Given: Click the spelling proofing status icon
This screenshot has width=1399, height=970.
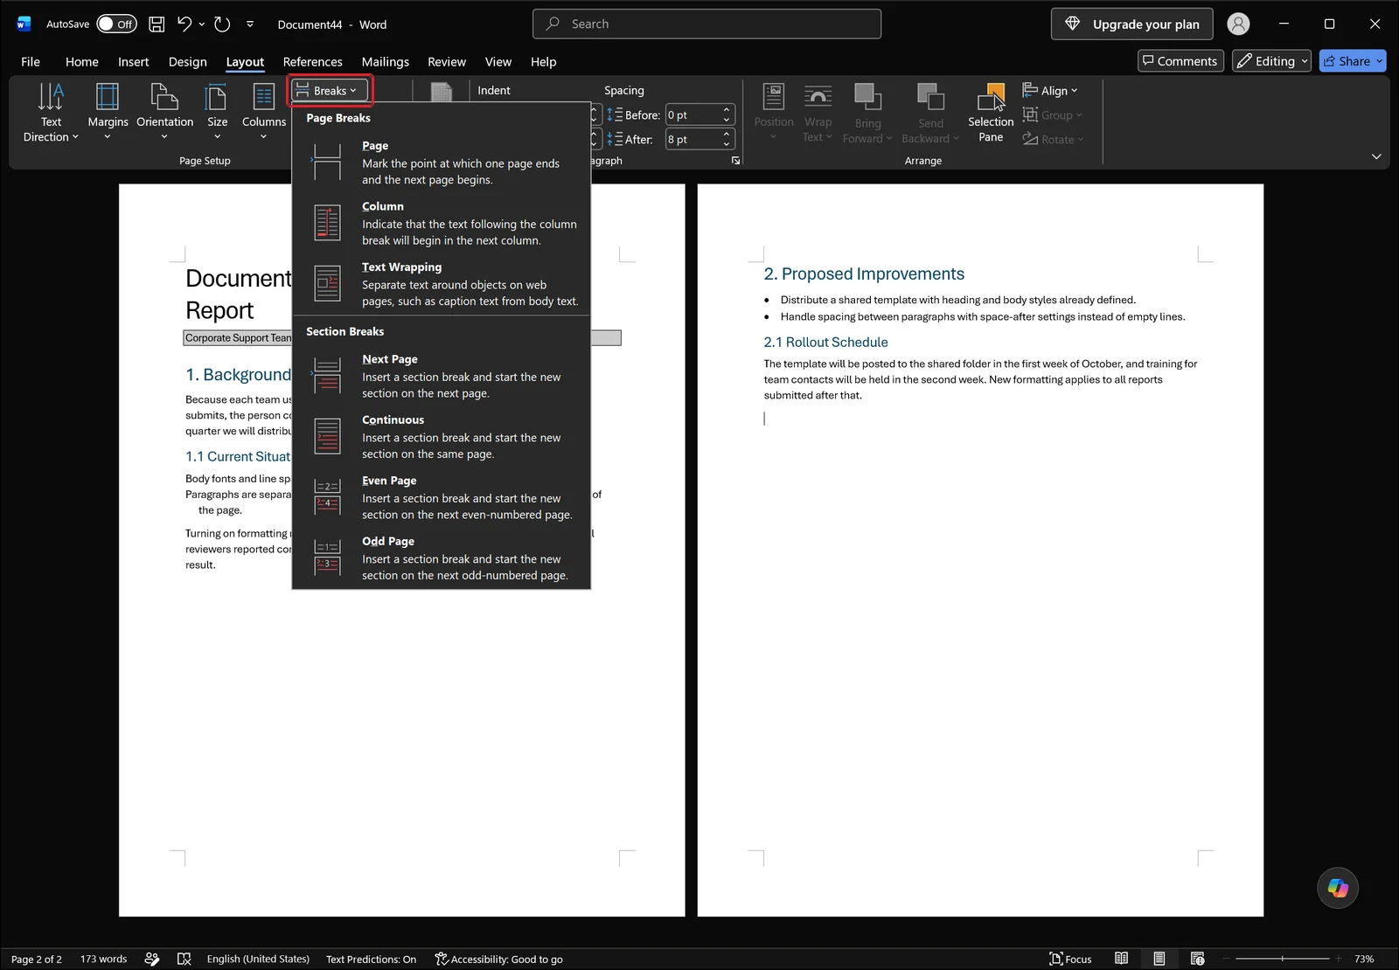Looking at the screenshot, I should pyautogui.click(x=184, y=960).
